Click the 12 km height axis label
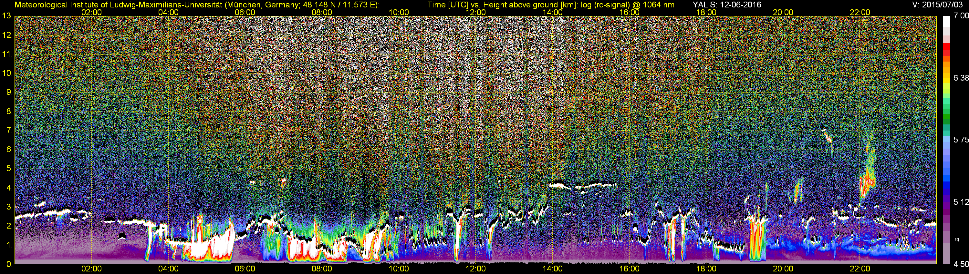Screen dimensions: 969x274 point(7,35)
